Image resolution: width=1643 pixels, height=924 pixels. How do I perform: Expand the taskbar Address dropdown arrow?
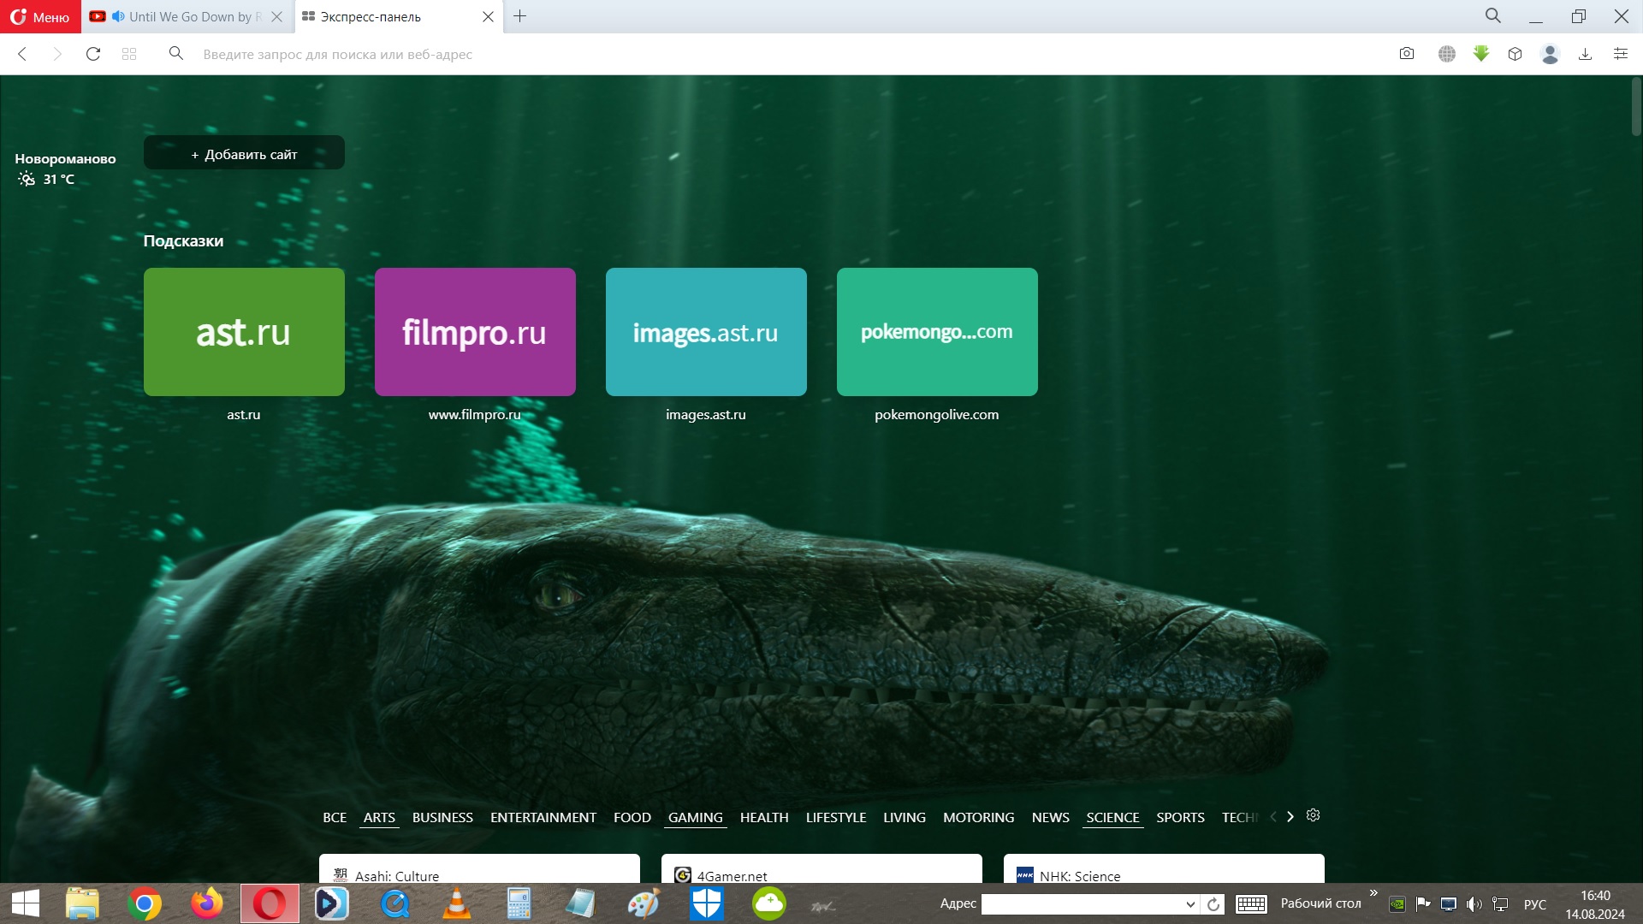click(1190, 904)
